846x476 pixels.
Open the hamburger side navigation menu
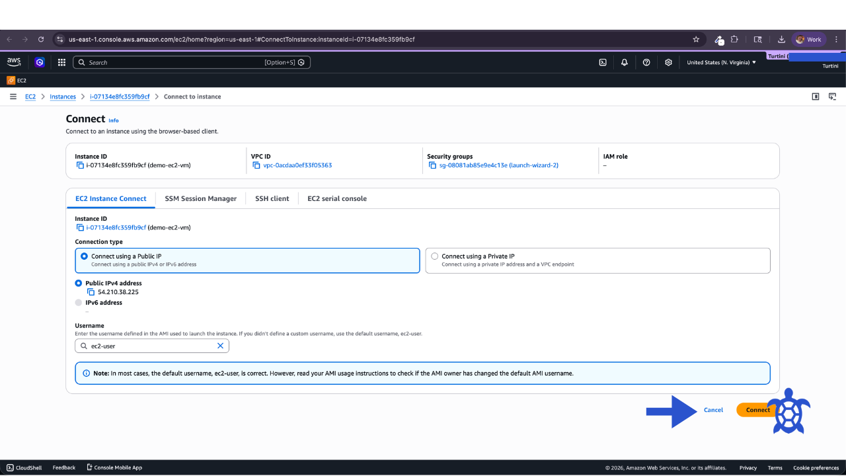(x=13, y=97)
